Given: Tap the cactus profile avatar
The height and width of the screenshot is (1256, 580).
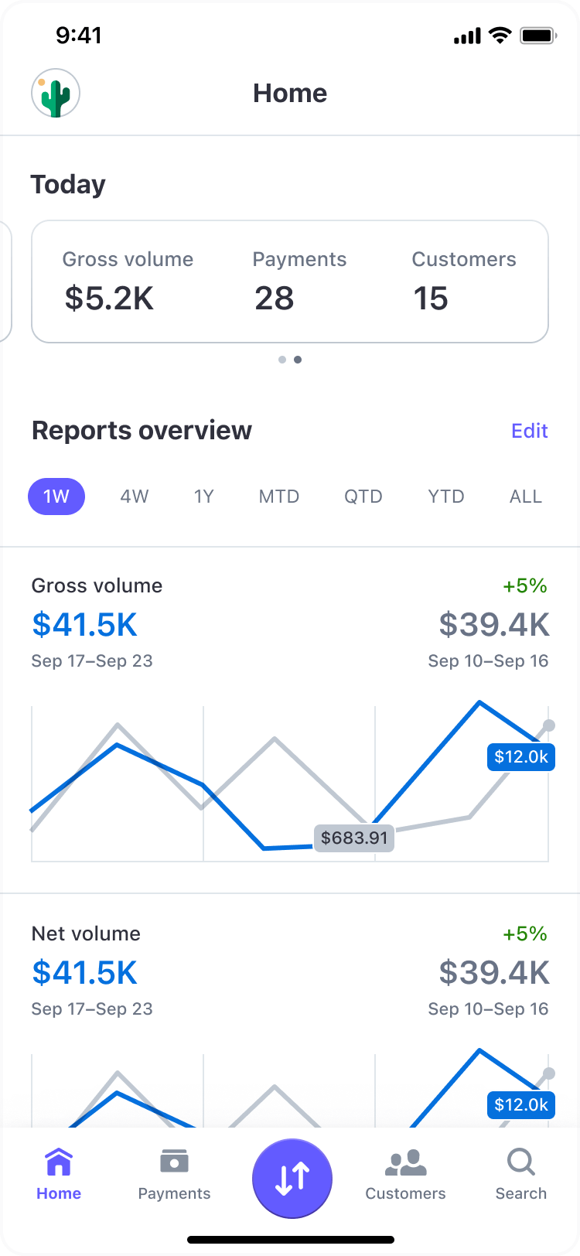Looking at the screenshot, I should 56,94.
